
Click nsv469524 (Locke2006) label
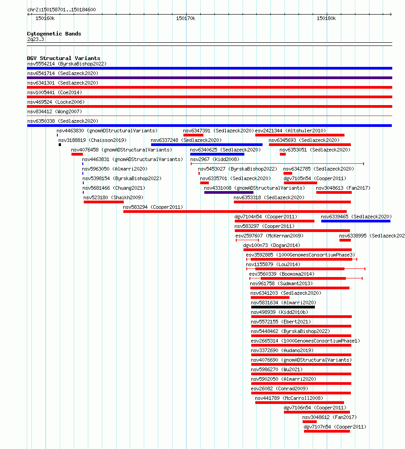pyautogui.click(x=56, y=102)
